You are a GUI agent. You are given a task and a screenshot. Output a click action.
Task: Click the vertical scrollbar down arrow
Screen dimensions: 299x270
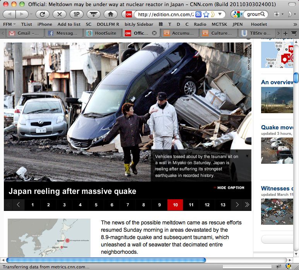296,254
